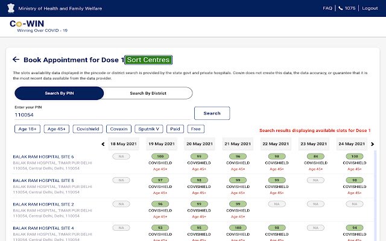Toggle the Age 45+ filter
This screenshot has height=241, width=386.
(x=56, y=129)
